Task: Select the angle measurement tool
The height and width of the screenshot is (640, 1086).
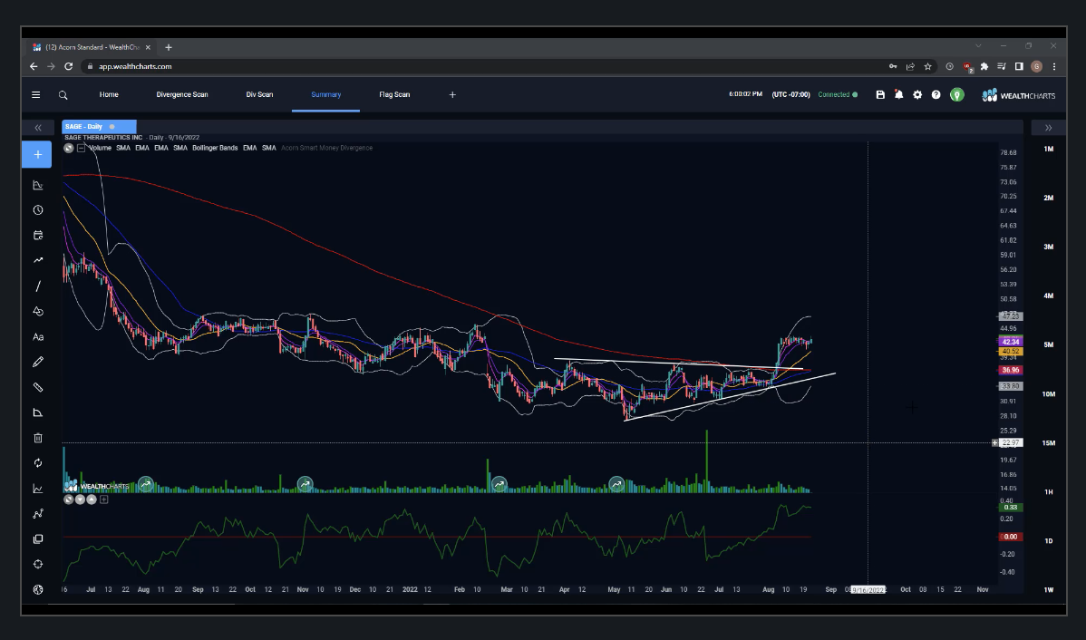Action: (x=38, y=412)
